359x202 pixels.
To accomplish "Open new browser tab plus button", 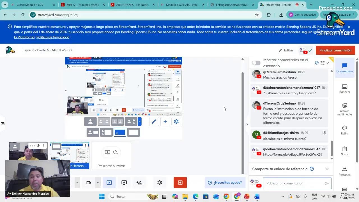I will [x=311, y=5].
